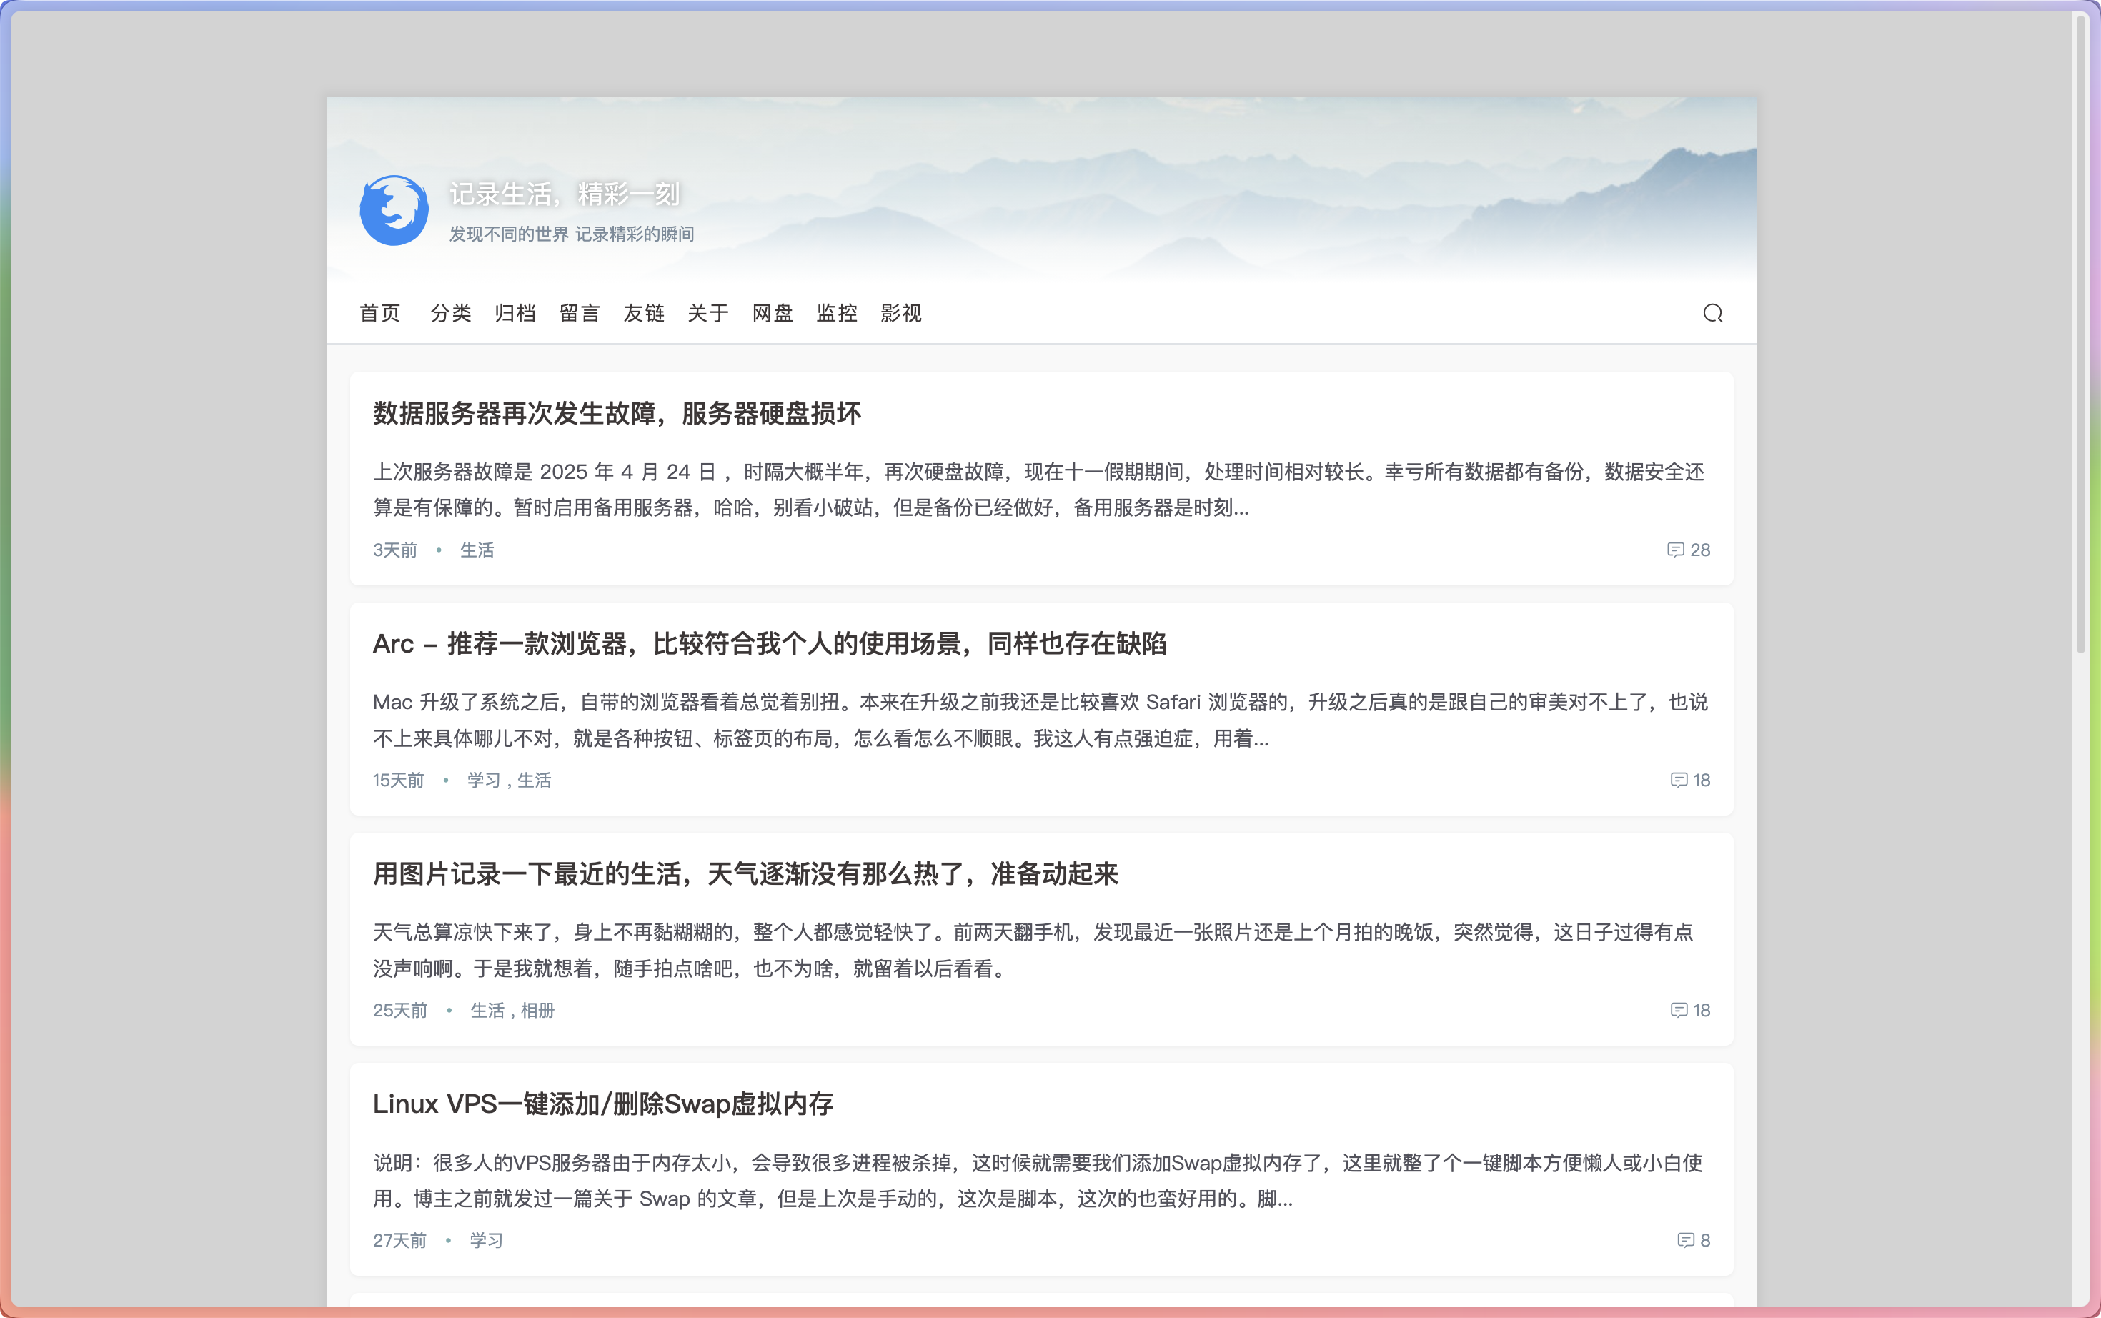
Task: Open the Linux VPS Swap post title
Action: tap(603, 1104)
